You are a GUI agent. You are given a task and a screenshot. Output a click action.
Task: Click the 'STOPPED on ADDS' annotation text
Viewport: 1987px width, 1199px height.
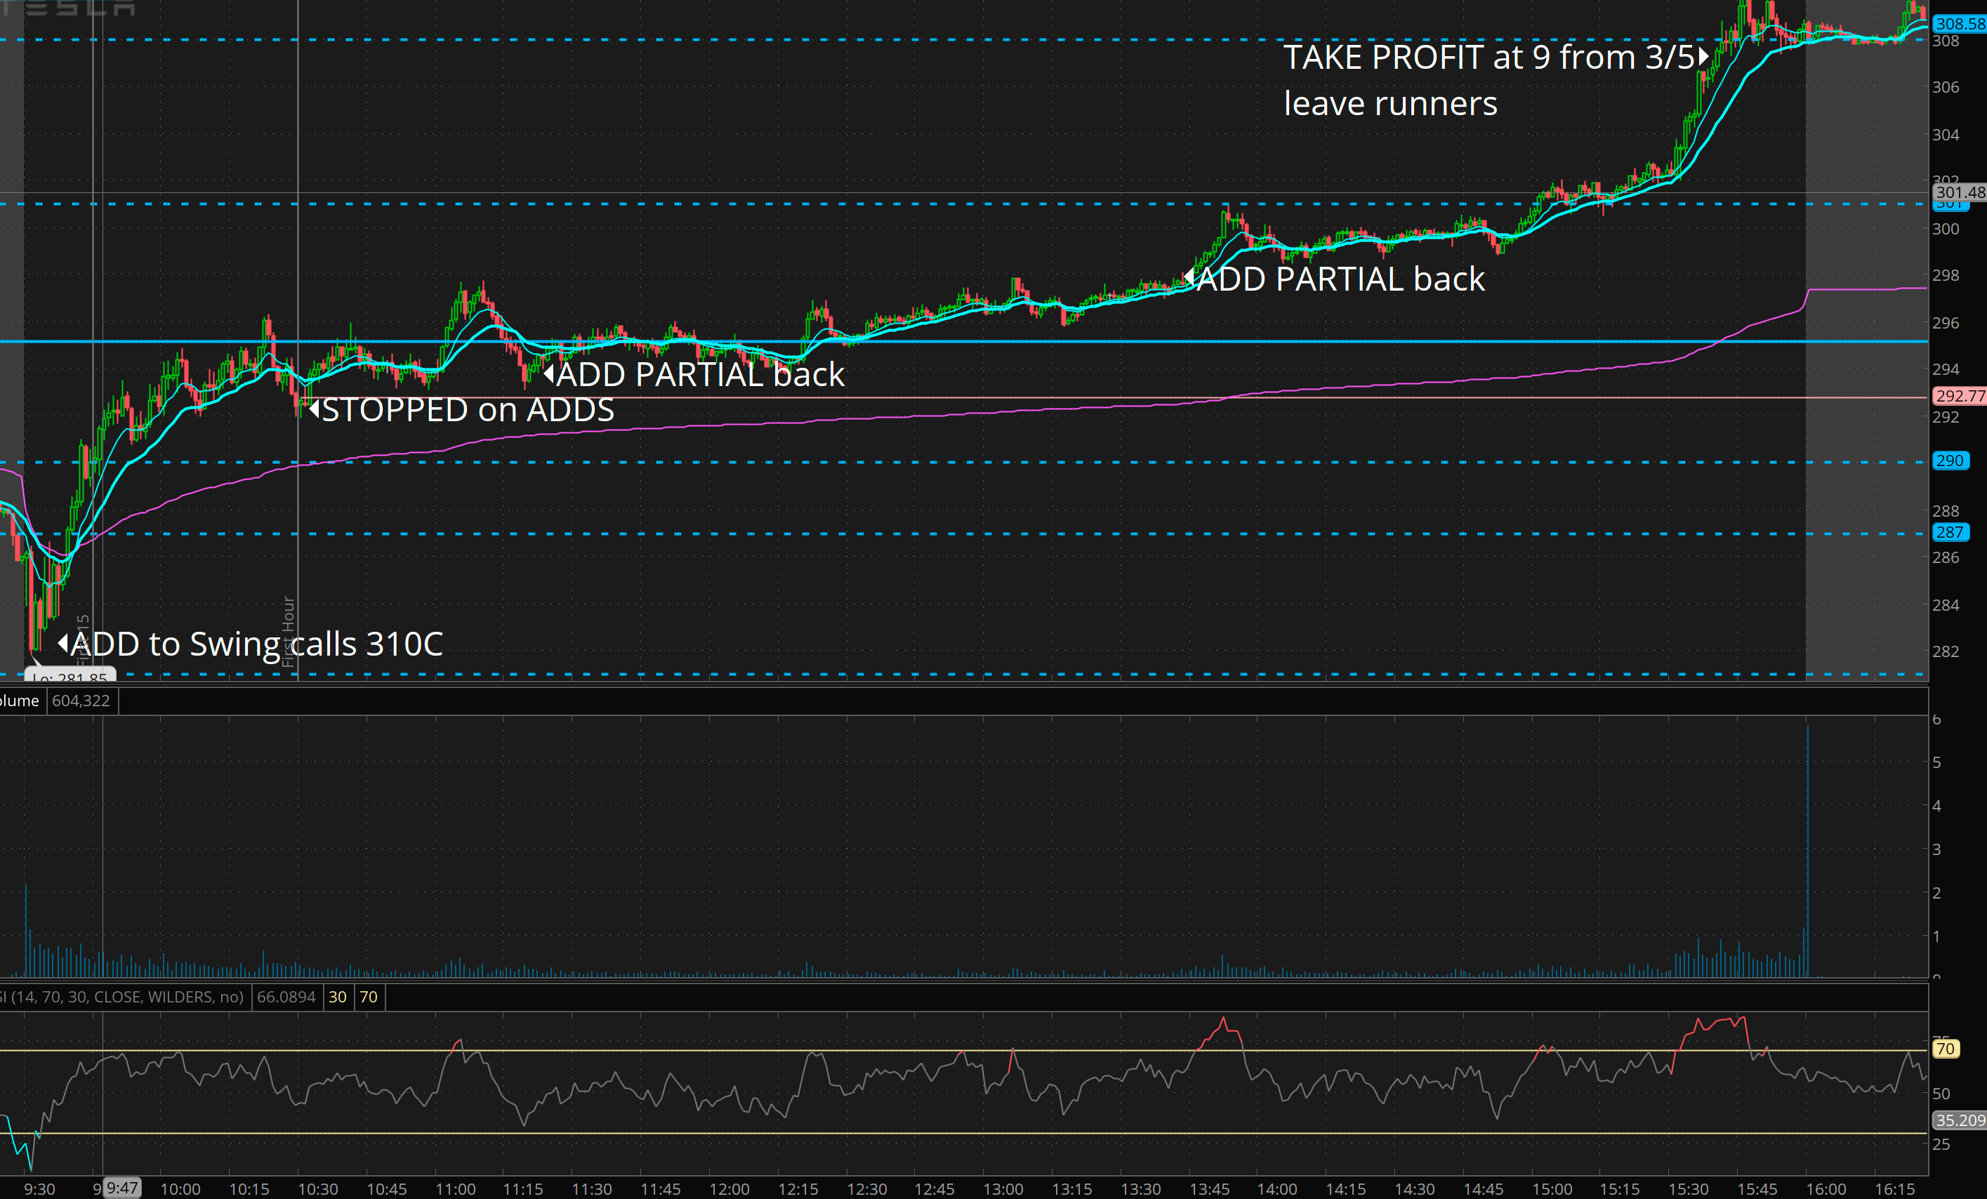coord(468,409)
